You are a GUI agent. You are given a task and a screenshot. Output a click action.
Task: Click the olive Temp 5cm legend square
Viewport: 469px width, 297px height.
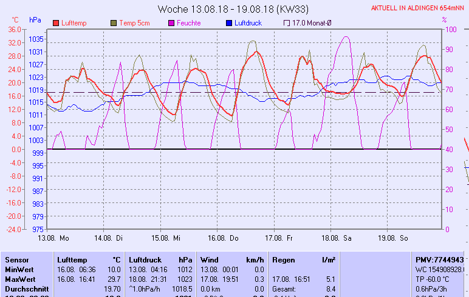tap(114, 23)
